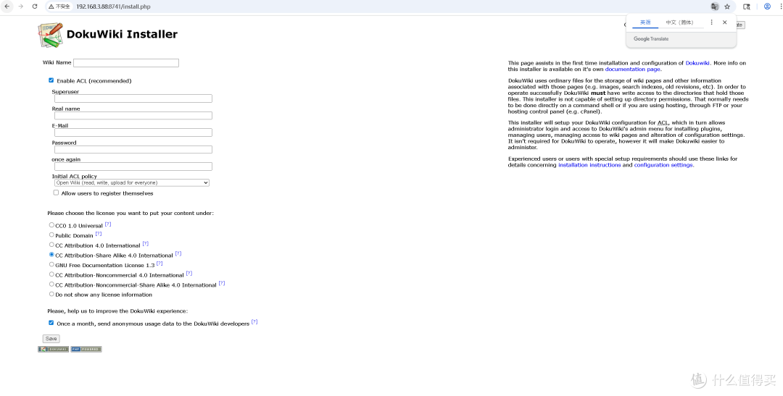Select the 英语 tab in translate popup
The width and height of the screenshot is (783, 396).
click(x=645, y=22)
